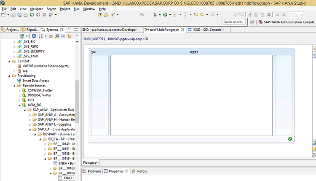316x181 pixels.
Task: Maximize the Systems panel view
Action: (x=76, y=30)
